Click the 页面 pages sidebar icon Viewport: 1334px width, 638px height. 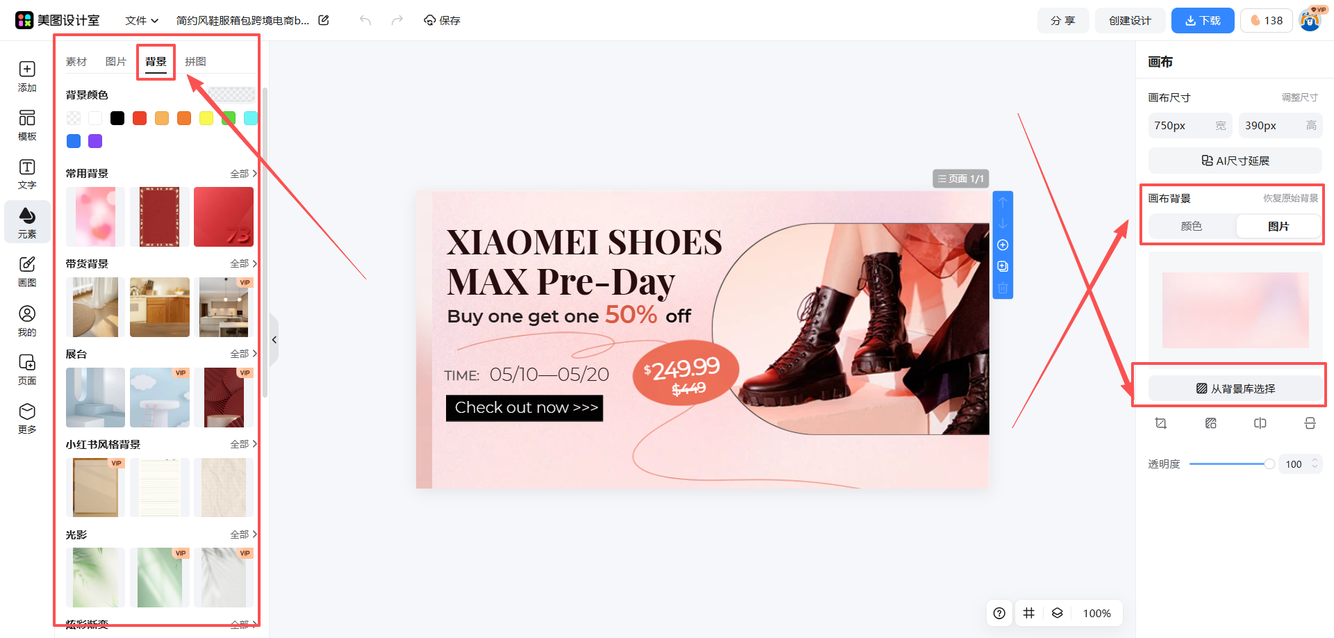tap(27, 369)
